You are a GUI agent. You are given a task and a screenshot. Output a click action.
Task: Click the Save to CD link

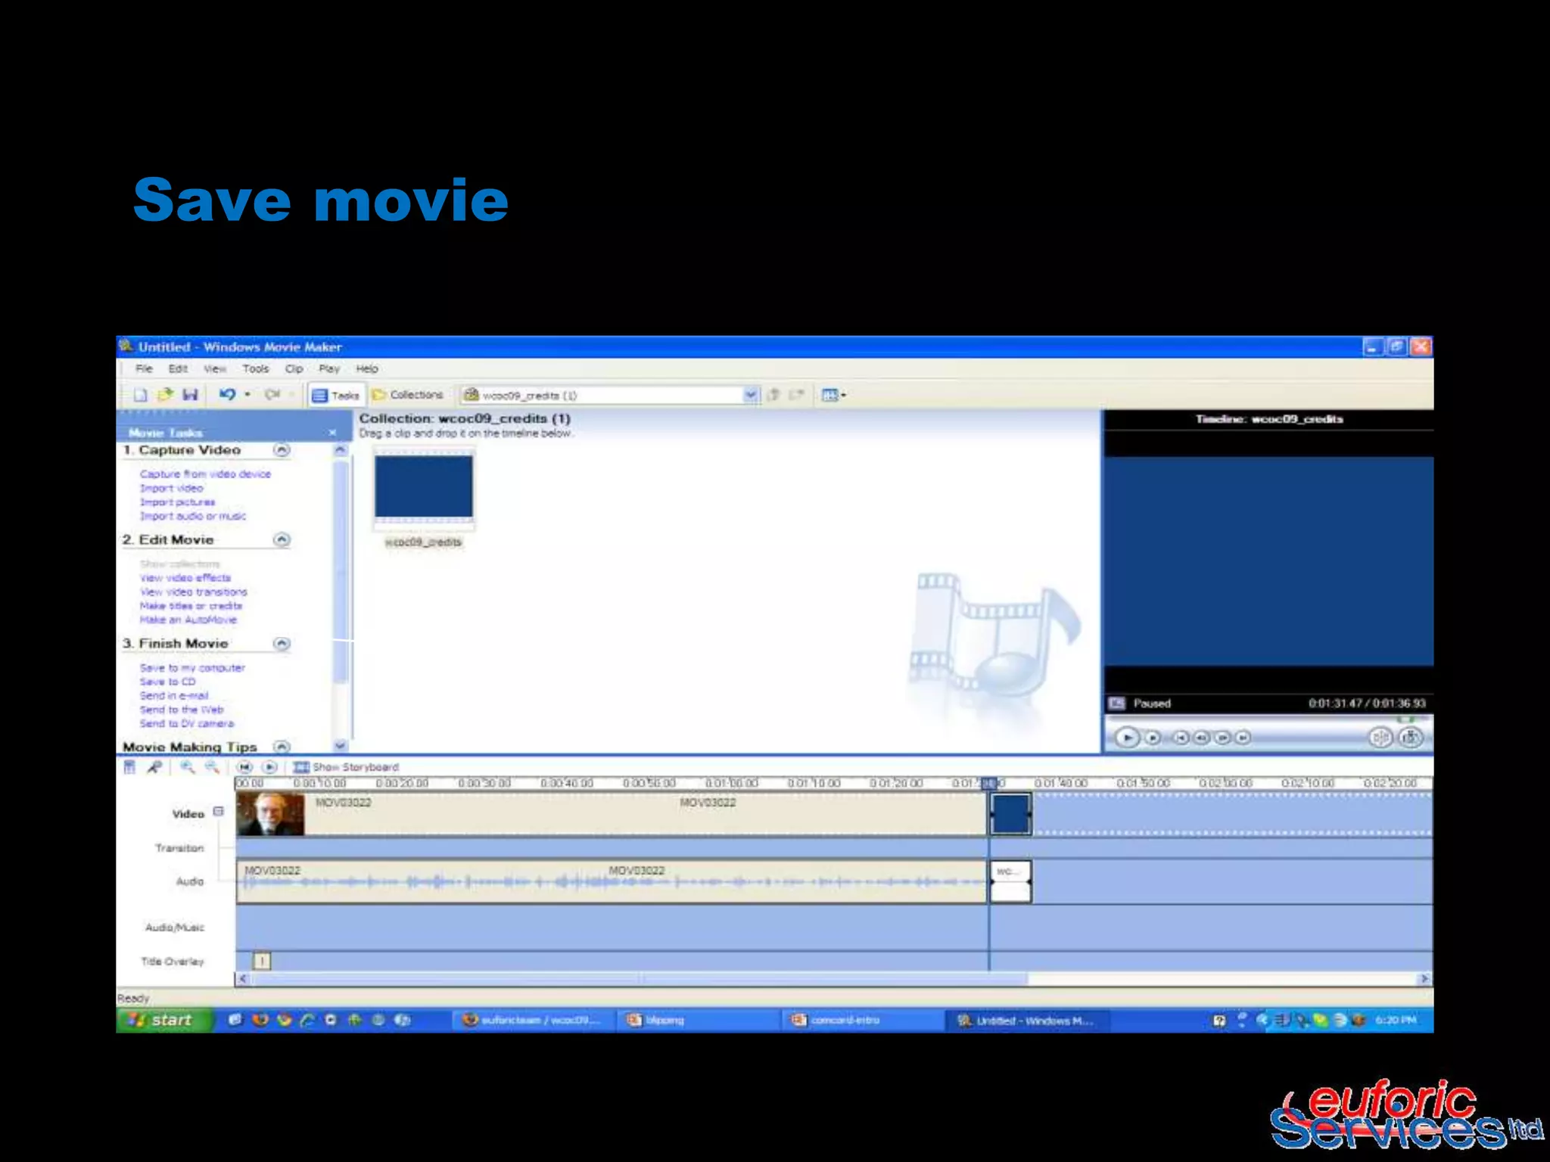[167, 682]
